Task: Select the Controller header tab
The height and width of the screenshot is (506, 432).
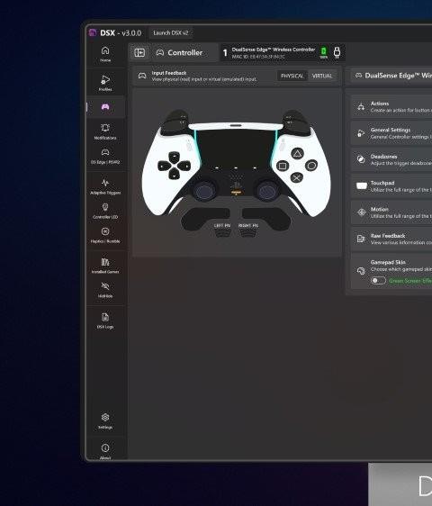Action: tap(184, 52)
